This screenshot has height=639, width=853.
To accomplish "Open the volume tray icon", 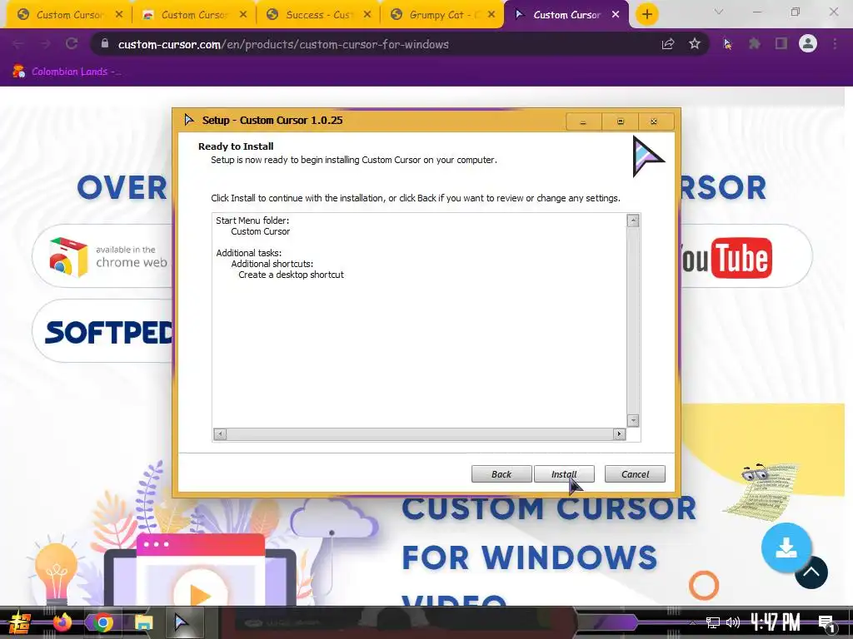I will (x=733, y=622).
